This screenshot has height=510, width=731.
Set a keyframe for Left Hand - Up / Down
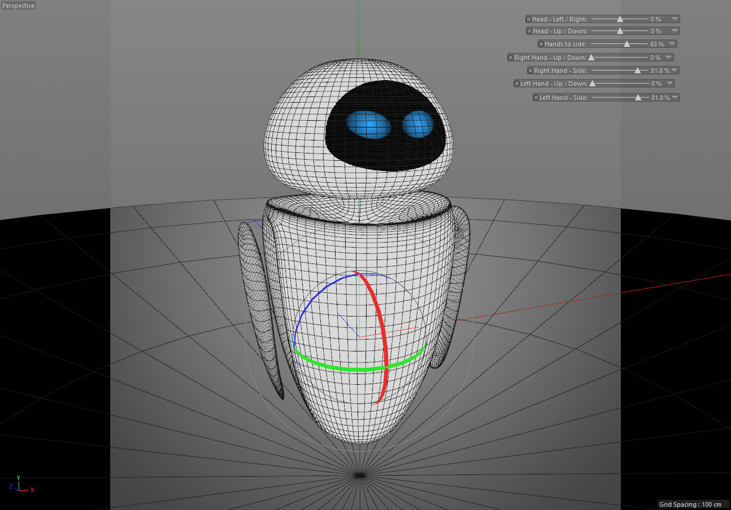click(x=516, y=83)
